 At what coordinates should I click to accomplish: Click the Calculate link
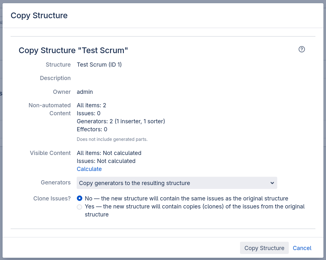coord(89,169)
